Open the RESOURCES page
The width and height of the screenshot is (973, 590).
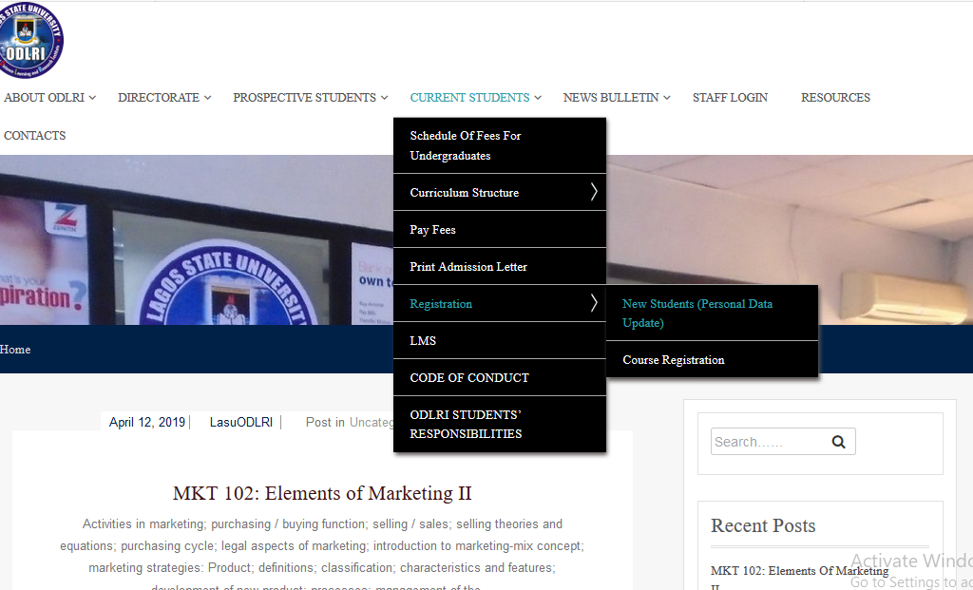(836, 98)
